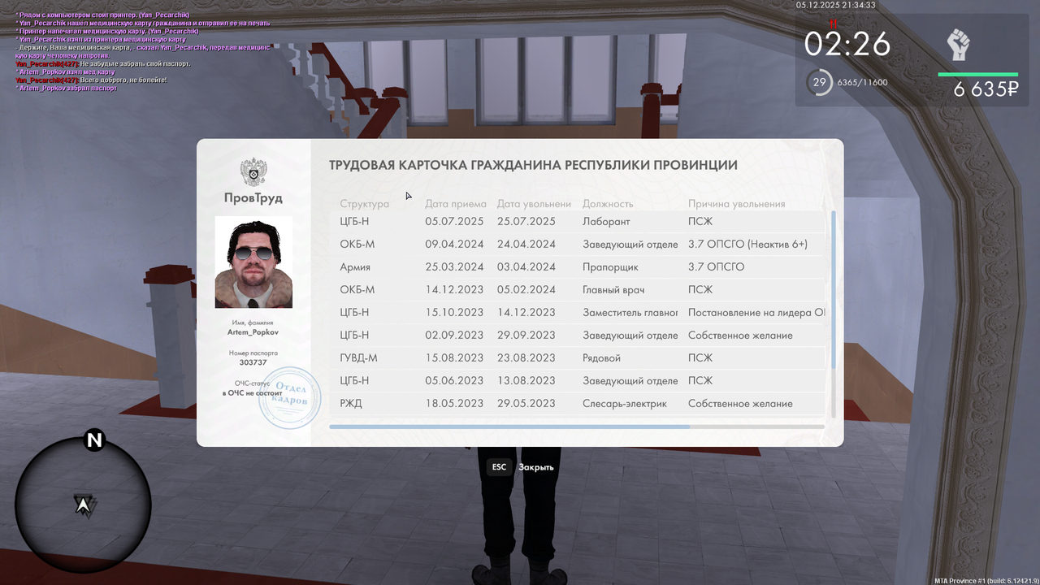Click the 09.04.2024 hire date

tap(454, 244)
